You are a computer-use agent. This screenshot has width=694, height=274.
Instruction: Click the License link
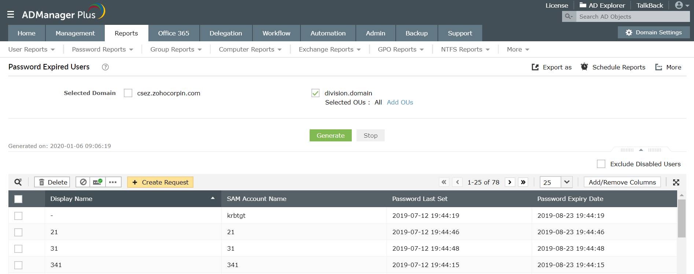point(557,5)
